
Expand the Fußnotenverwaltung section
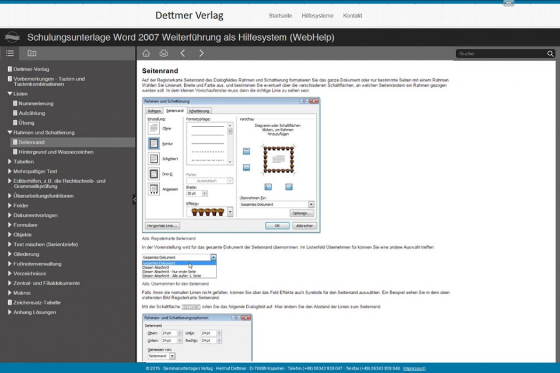click(10, 263)
